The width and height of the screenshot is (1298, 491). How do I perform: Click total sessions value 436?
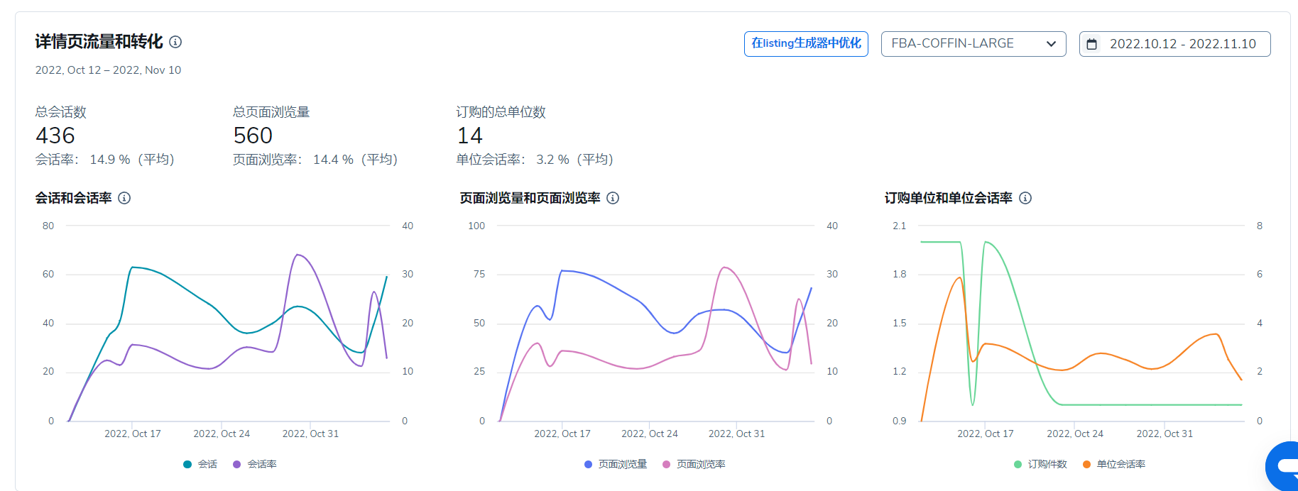pyautogui.click(x=55, y=136)
